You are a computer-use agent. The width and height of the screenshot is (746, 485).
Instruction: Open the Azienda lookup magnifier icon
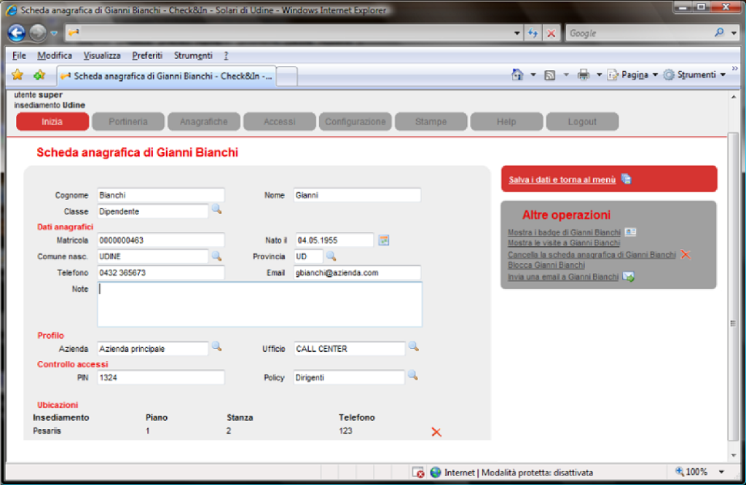(216, 347)
